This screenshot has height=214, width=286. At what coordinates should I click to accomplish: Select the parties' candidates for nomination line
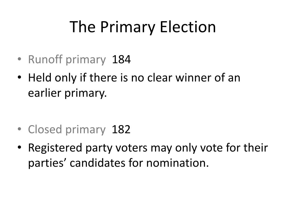[118, 163]
